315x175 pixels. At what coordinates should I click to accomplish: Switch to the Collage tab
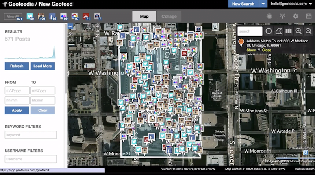click(x=169, y=17)
